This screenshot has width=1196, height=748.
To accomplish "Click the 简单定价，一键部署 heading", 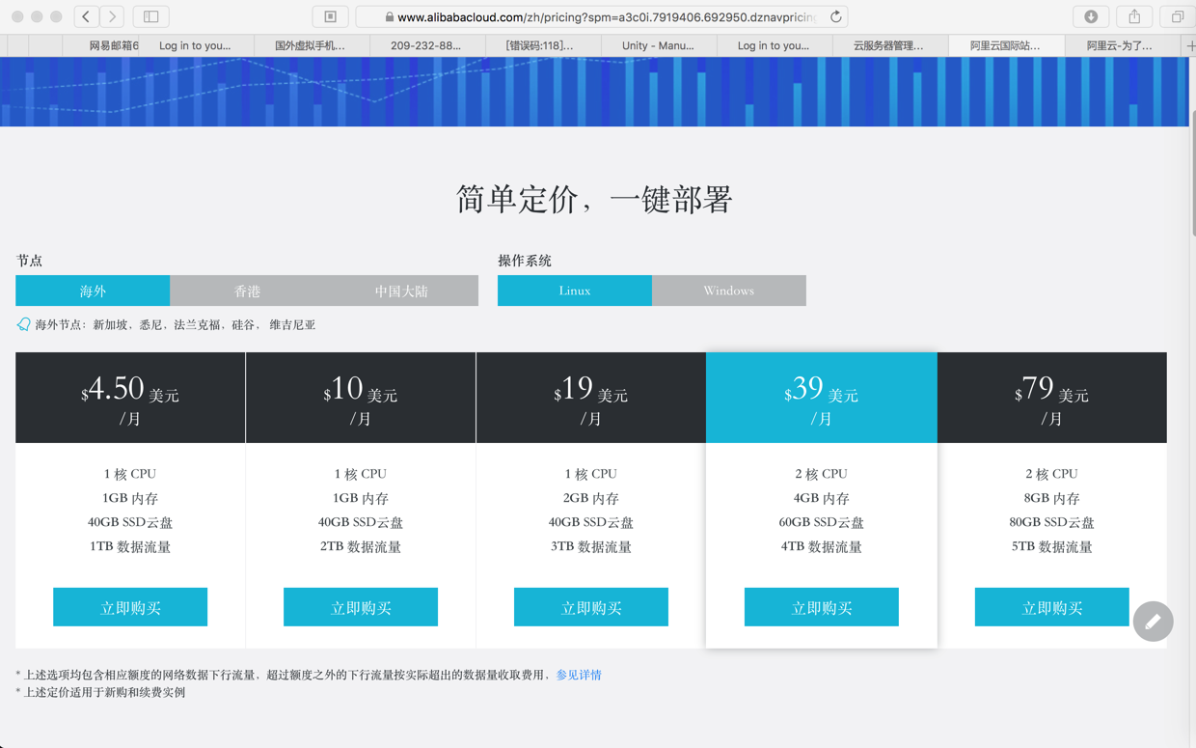I will (x=594, y=200).
